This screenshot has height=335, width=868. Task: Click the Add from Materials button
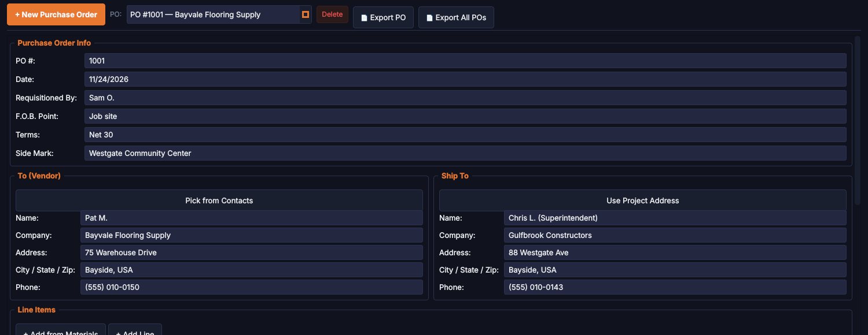61,330
